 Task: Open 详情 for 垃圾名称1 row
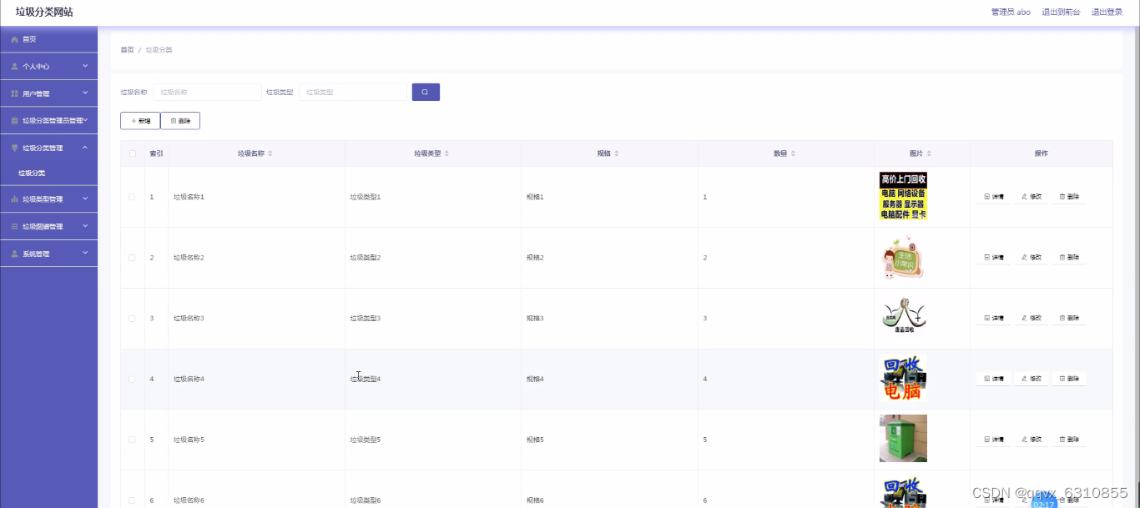point(993,197)
